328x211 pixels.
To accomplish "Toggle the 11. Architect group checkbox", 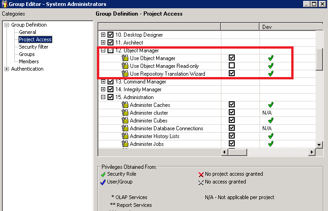I will coord(110,42).
